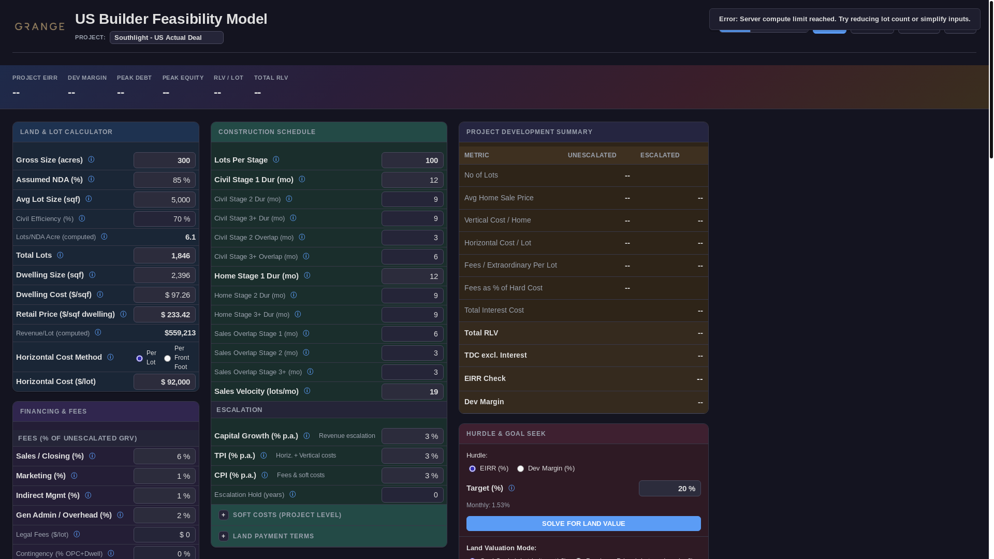Viewport: 994px width, 559px height.
Task: Expand Soft Costs (Project Level) section
Action: (224, 515)
